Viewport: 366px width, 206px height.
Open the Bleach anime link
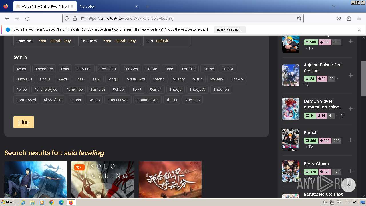(311, 132)
